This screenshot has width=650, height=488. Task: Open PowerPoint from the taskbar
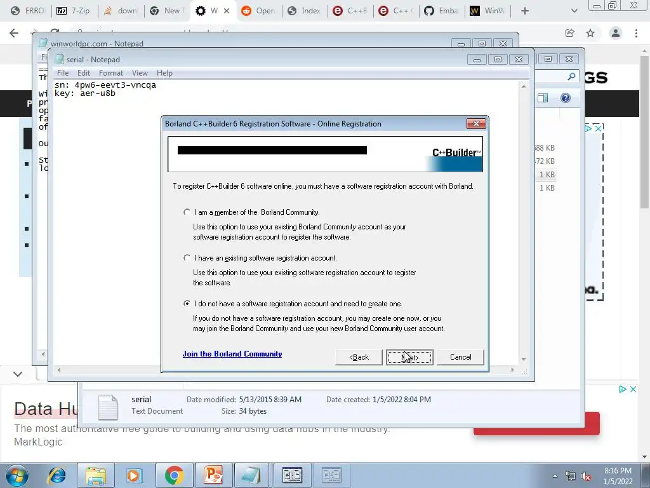213,475
